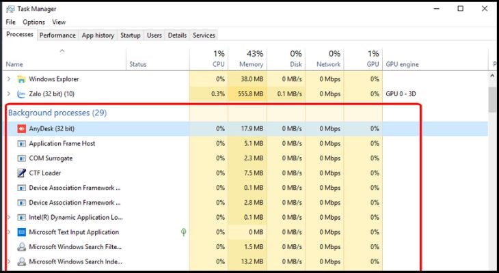Click the Microsoft Windows Search Filter icon
The width and height of the screenshot is (499, 273).
pos(21,247)
